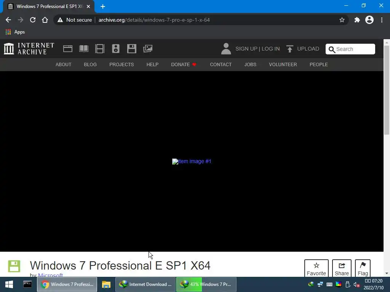Bookmark this page with star icon
This screenshot has height=292, width=390.
coord(342,20)
